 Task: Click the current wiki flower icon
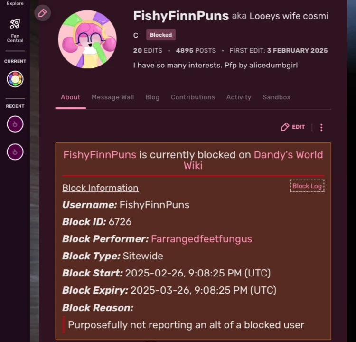15,79
